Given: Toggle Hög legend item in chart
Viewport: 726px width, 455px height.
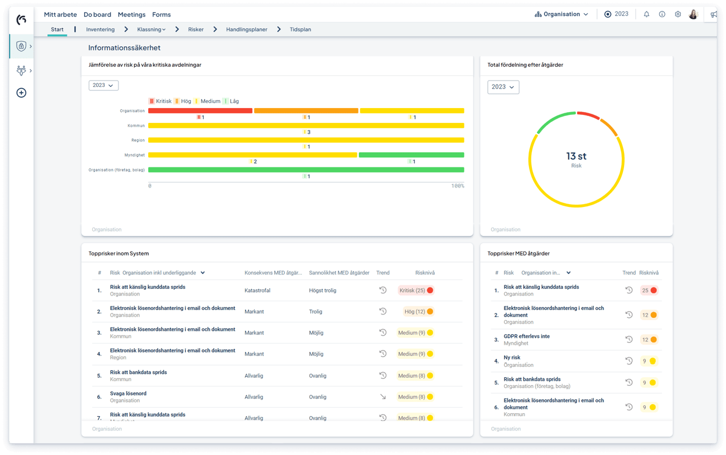Looking at the screenshot, I should tap(183, 101).
